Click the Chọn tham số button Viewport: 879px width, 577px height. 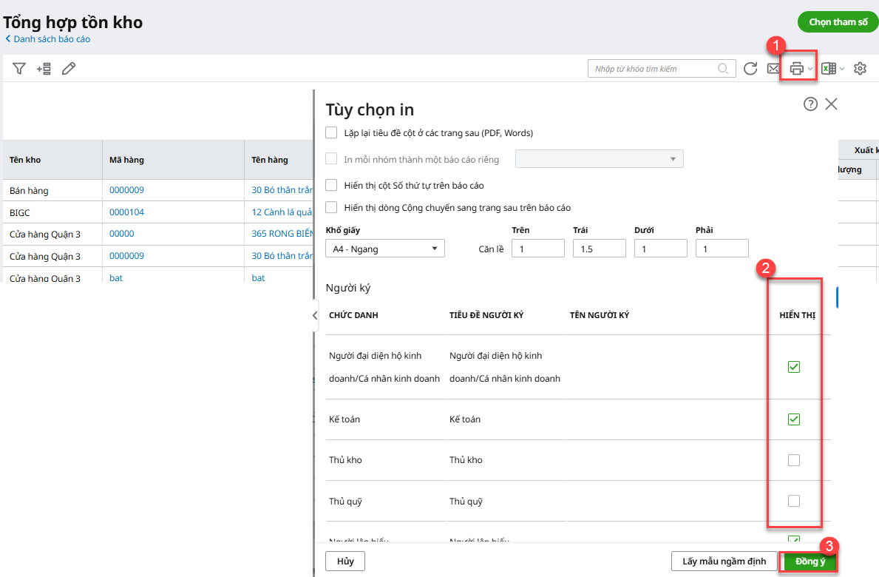click(x=838, y=22)
